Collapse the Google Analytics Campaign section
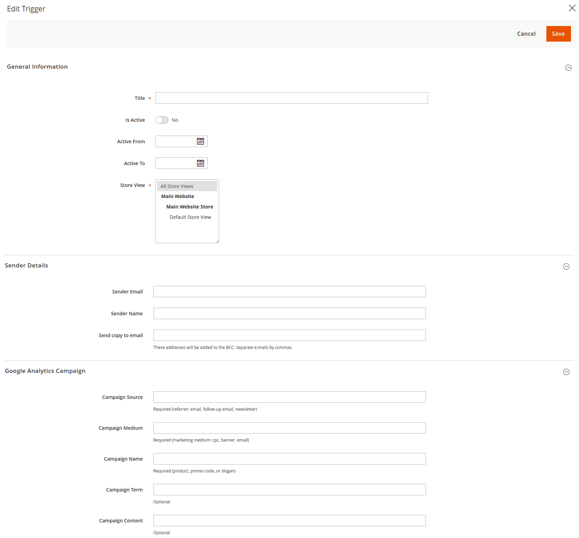The image size is (579, 538). point(566,372)
